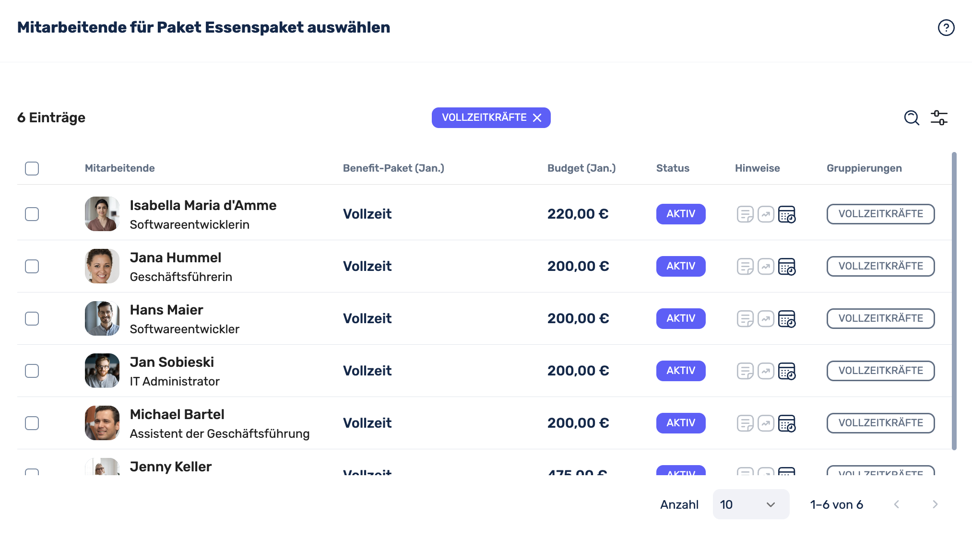Click the VOLLZEITKRÄFTE group tag for Hans Maier
The image size is (972, 538).
tap(880, 318)
